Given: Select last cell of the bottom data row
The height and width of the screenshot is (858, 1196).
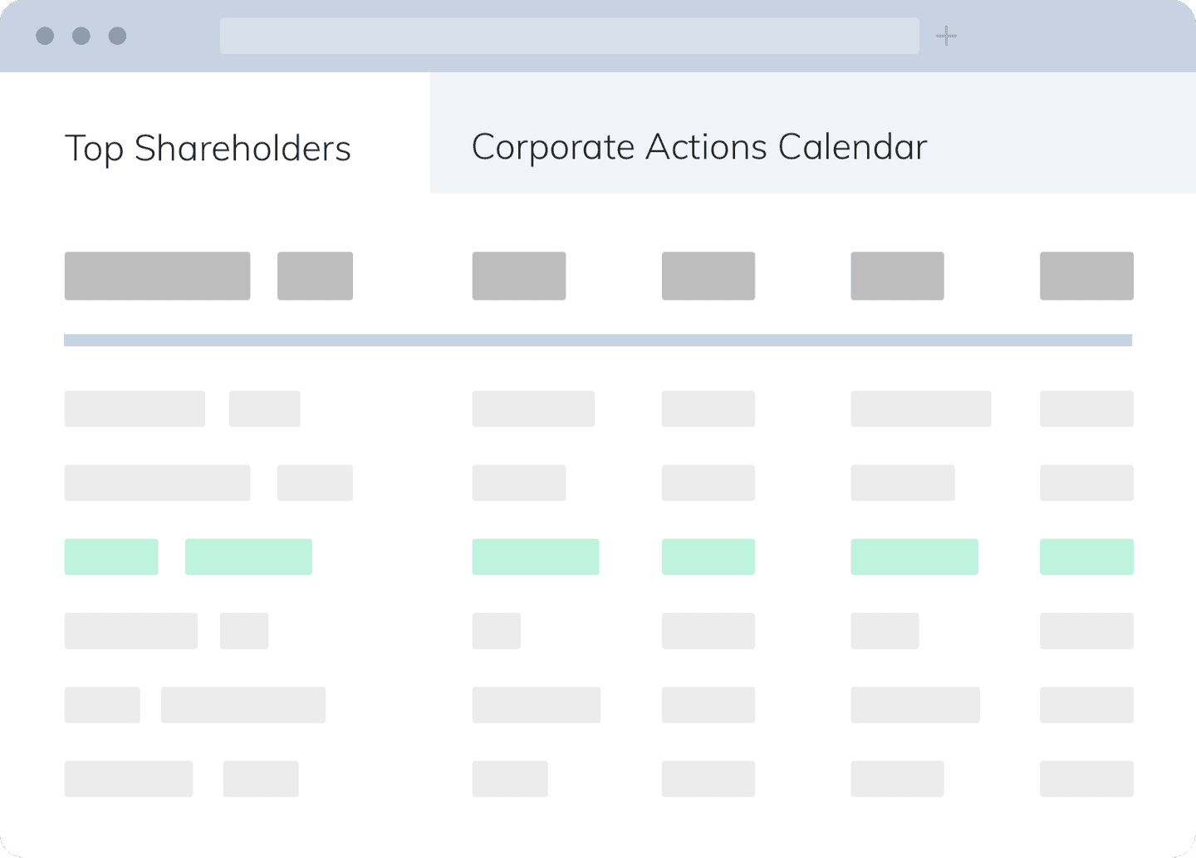Looking at the screenshot, I should (x=1086, y=779).
